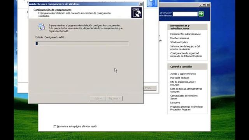This screenshot has height=140, width=249.
Task: Click the small installation CD icon beside the wait message
Action: coord(42,27)
